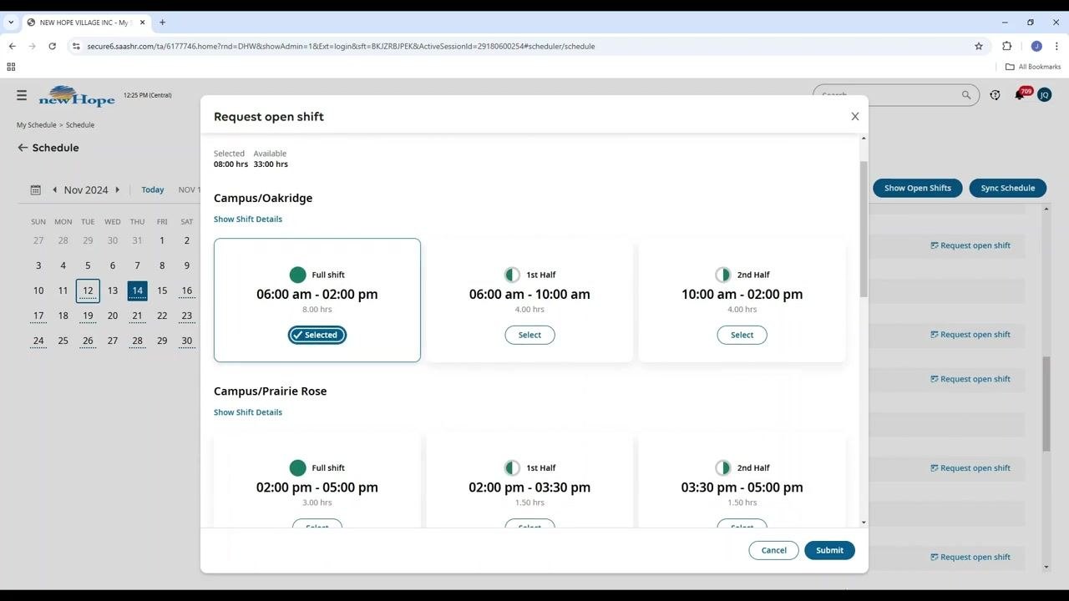Open All Bookmarks folder
Image resolution: width=1069 pixels, height=601 pixels.
point(1033,67)
